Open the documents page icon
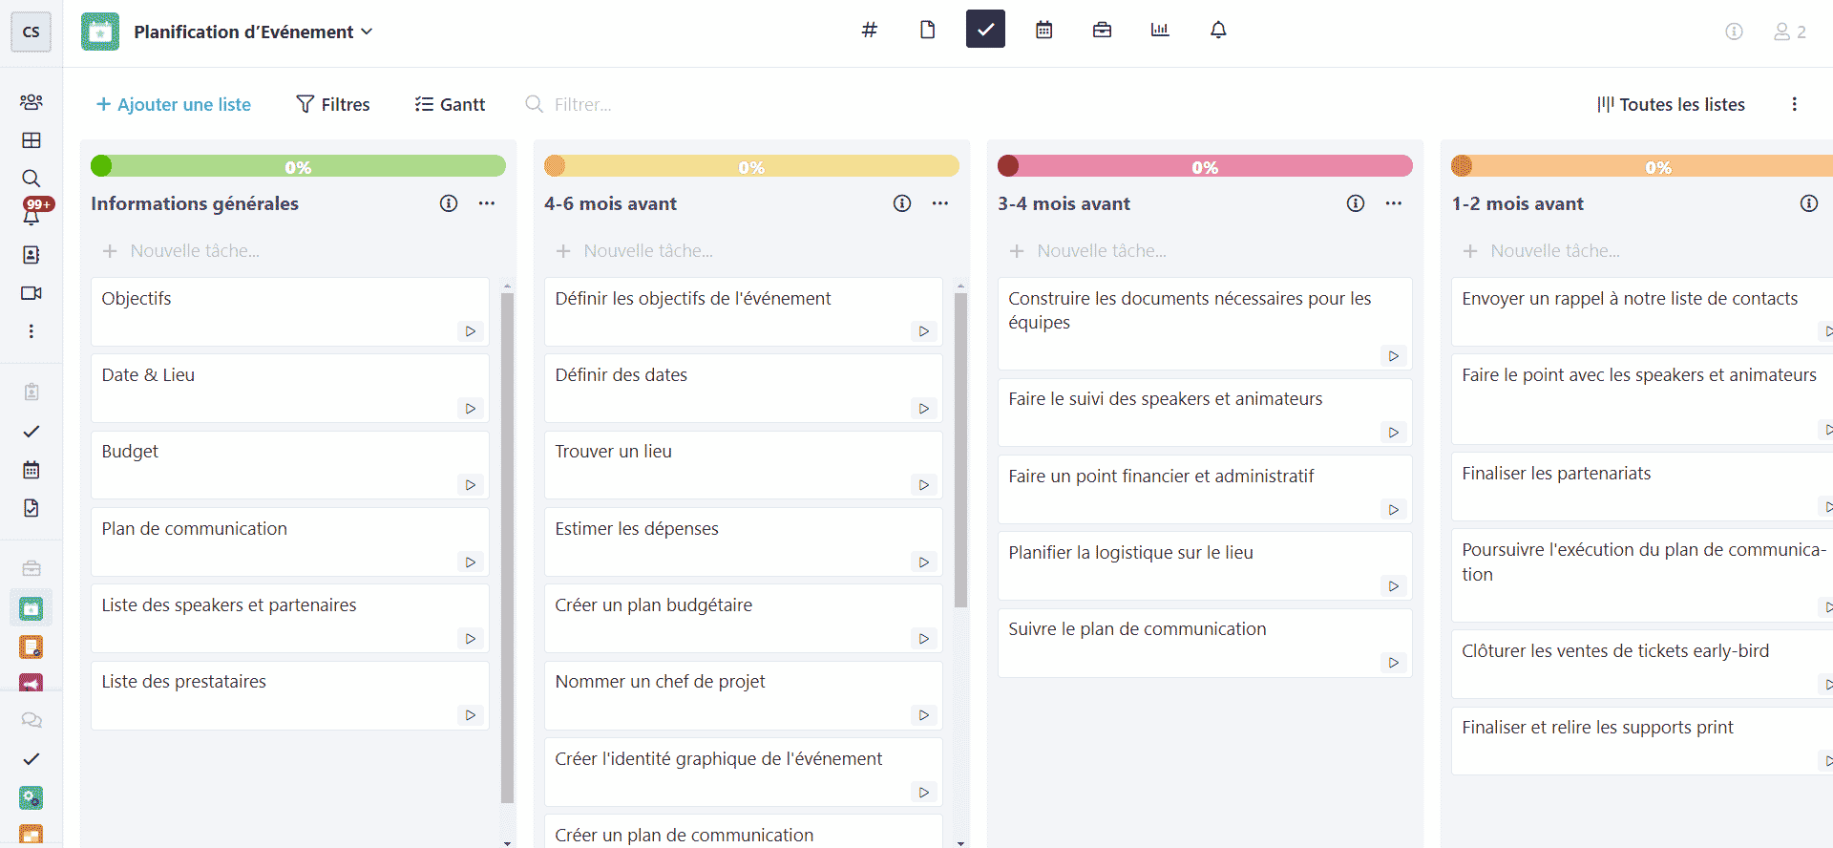This screenshot has width=1833, height=848. (x=927, y=30)
